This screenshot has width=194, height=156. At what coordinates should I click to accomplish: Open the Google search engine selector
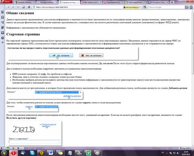pyautogui.click(x=145, y=7)
